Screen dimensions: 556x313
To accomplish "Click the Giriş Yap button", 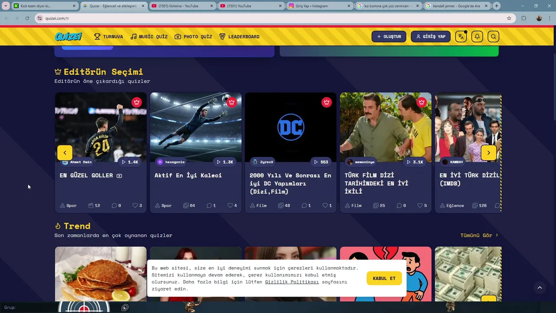I will click(430, 37).
